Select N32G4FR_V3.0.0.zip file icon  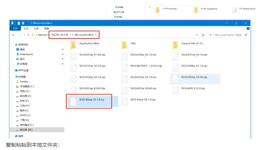(175, 90)
